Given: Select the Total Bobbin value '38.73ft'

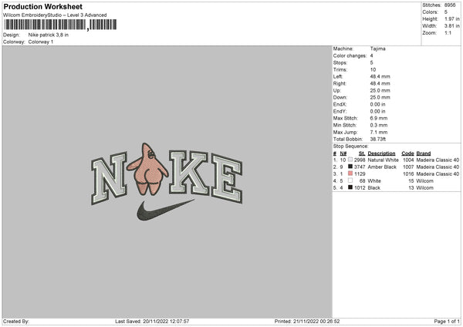Looking at the screenshot, I should (x=378, y=139).
